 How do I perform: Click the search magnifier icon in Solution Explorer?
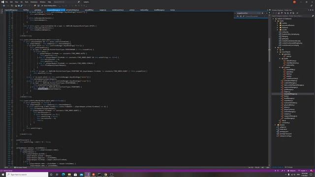[313, 16]
